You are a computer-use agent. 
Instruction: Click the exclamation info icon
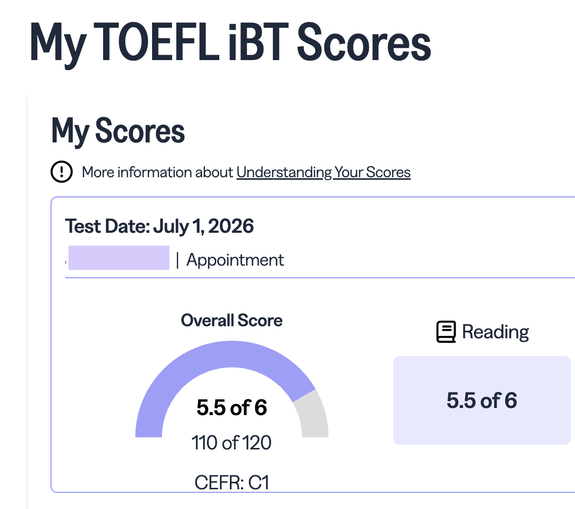click(x=62, y=172)
